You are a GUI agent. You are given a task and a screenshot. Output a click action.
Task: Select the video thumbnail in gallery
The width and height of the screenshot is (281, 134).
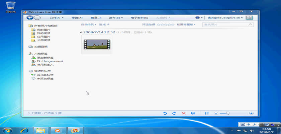(97, 44)
